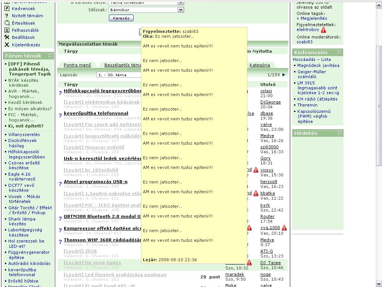This screenshot has height=287, width=382.
Task: Open topic Usb-n keresztül ledek vezérlése
Action: [x=103, y=158]
